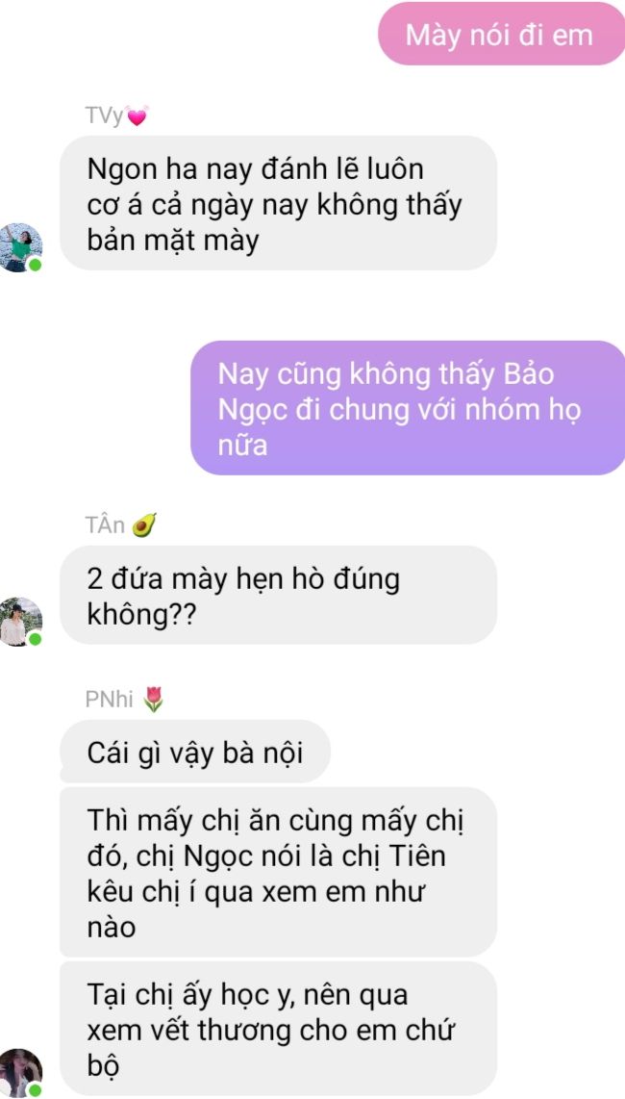Select the 'Cái gì vậy bà nội' message
Screen dimensions: 625x1099
pos(195,752)
